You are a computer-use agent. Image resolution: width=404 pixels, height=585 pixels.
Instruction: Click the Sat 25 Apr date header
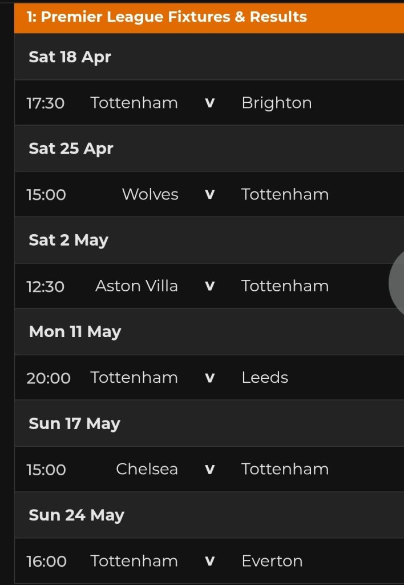pos(71,149)
